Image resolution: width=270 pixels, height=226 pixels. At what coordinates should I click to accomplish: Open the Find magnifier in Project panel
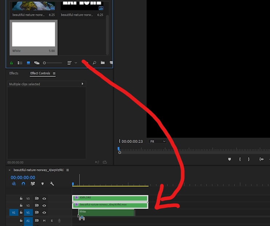point(94,63)
